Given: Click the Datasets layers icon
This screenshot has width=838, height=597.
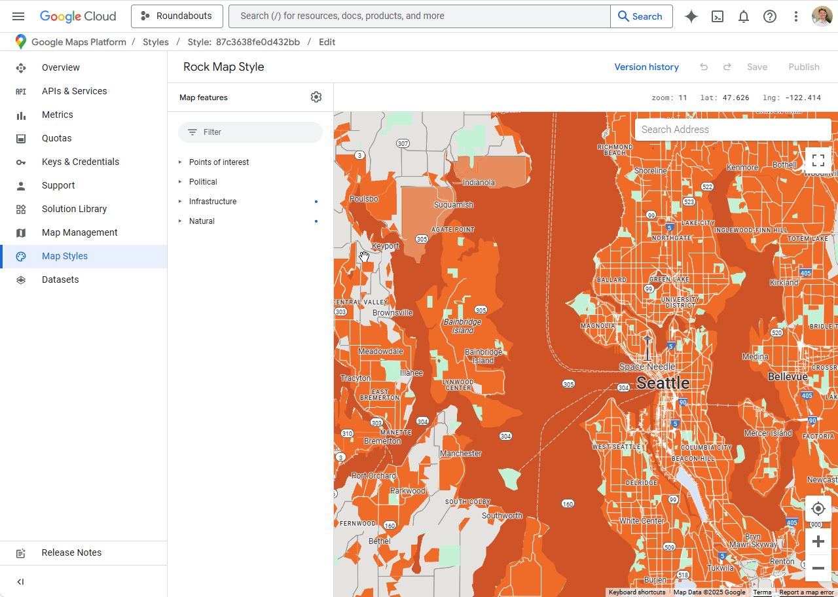Looking at the screenshot, I should click(x=21, y=280).
